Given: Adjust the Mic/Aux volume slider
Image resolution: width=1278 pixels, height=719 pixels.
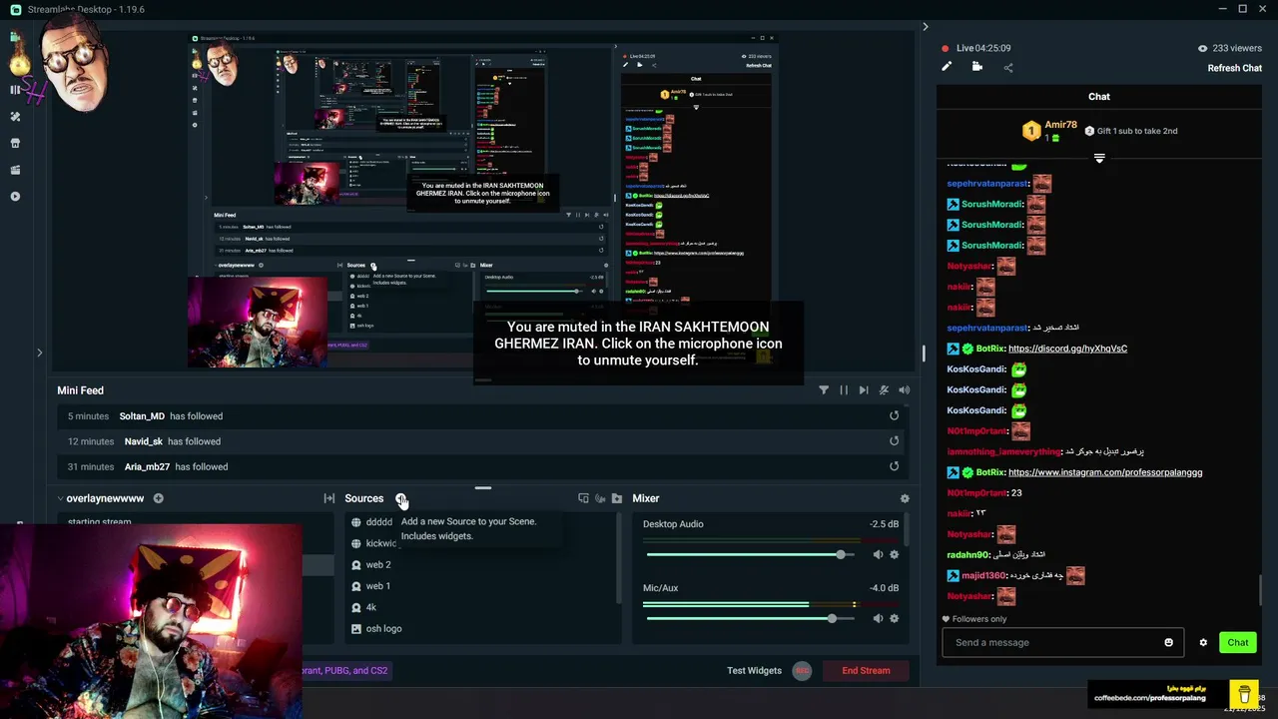Looking at the screenshot, I should point(753,618).
